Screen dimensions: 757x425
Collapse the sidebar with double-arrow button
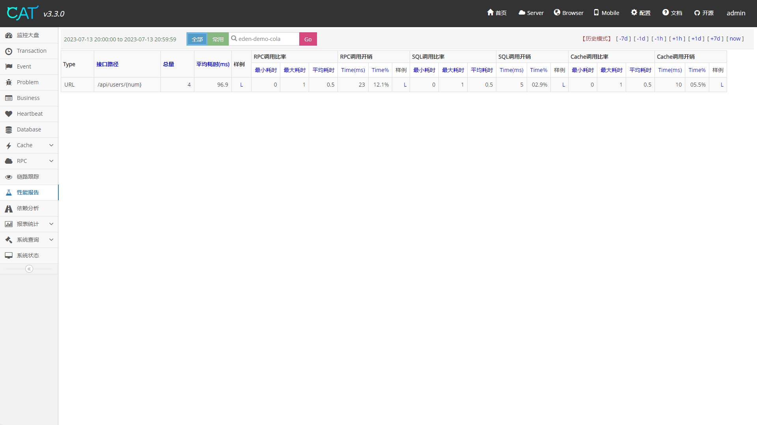click(29, 269)
